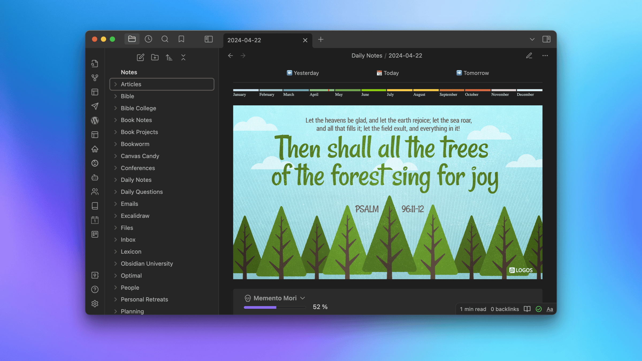
Task: Click the smiley face ribbon icon
Action: (95, 163)
